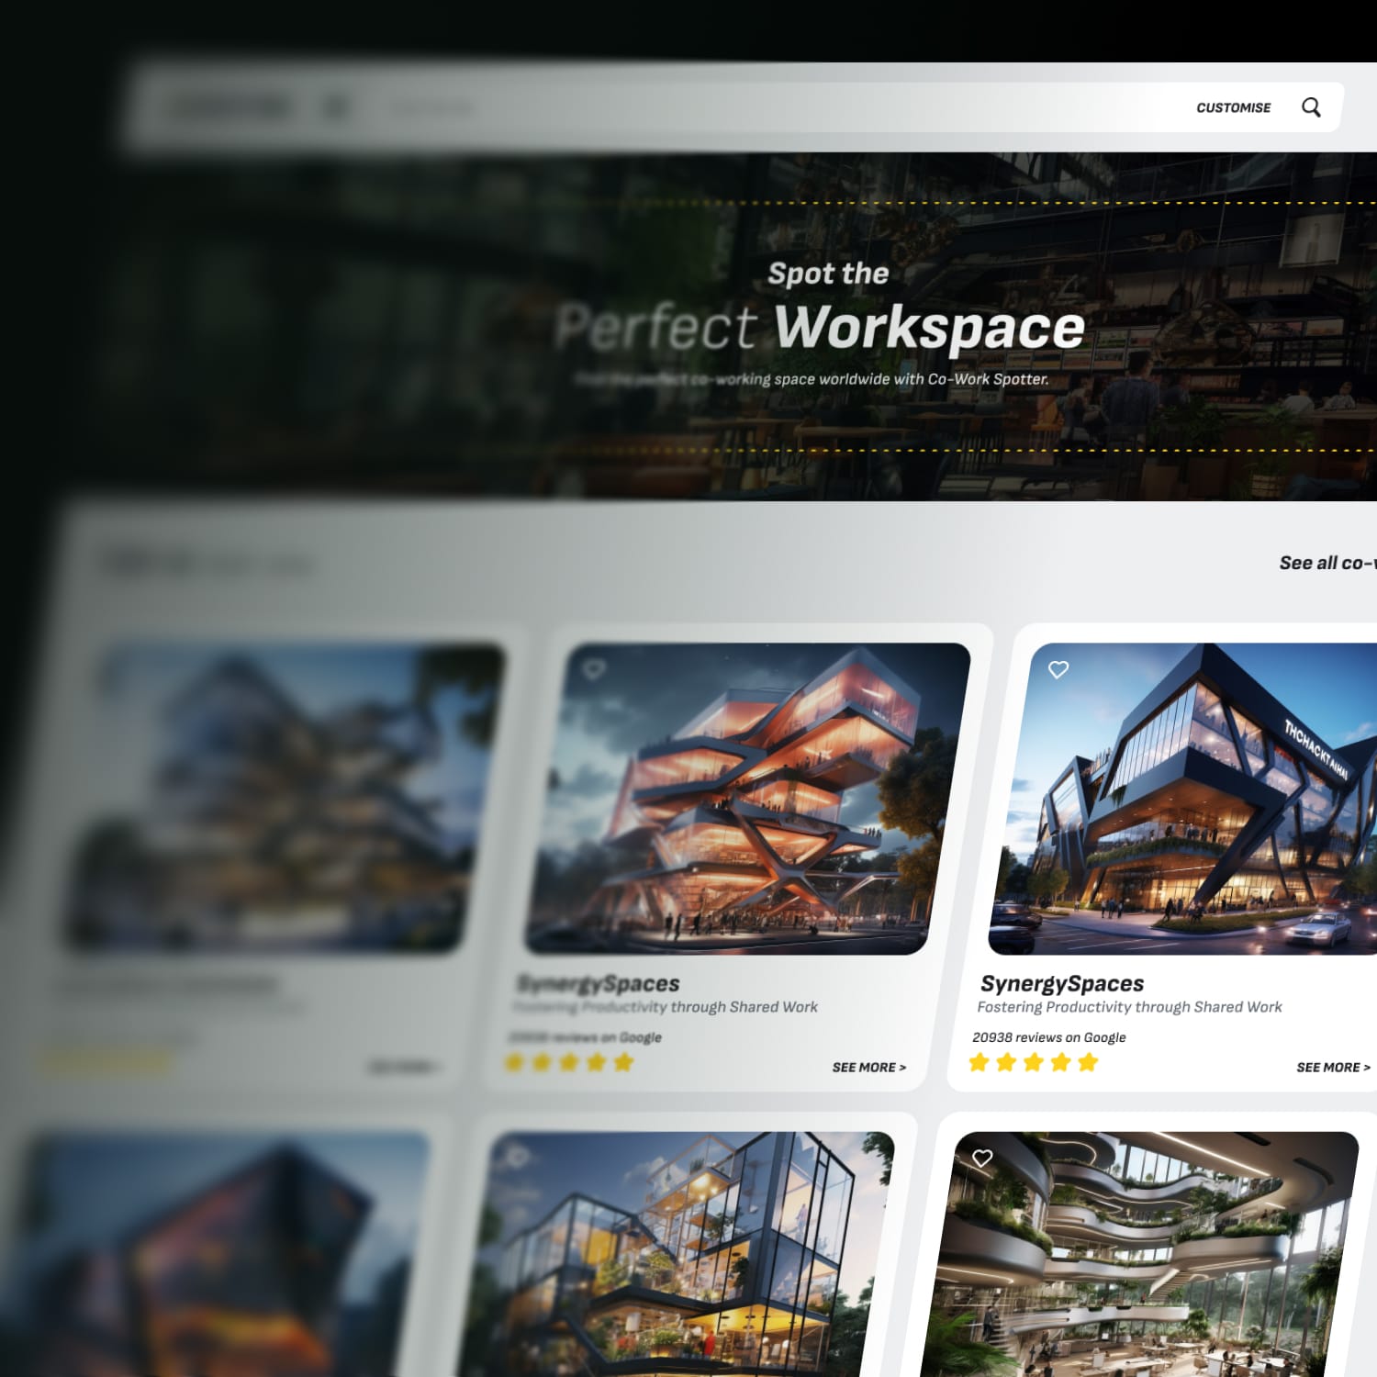Click the tagline "Fostering Productivity through Shared Work" on the dark building card
Image resolution: width=1377 pixels, height=1377 pixels.
point(1129,1007)
